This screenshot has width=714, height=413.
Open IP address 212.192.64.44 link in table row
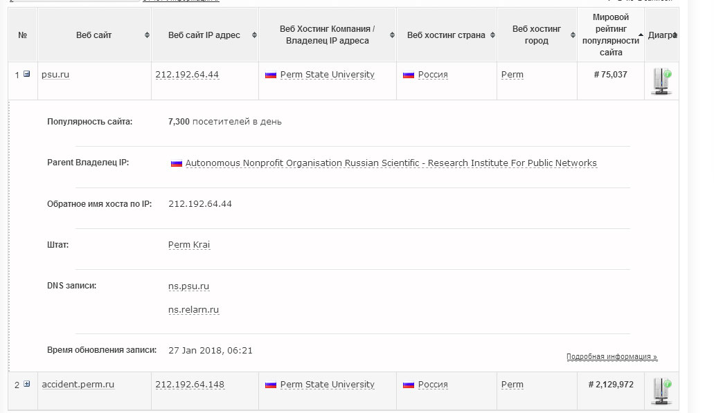coord(187,75)
